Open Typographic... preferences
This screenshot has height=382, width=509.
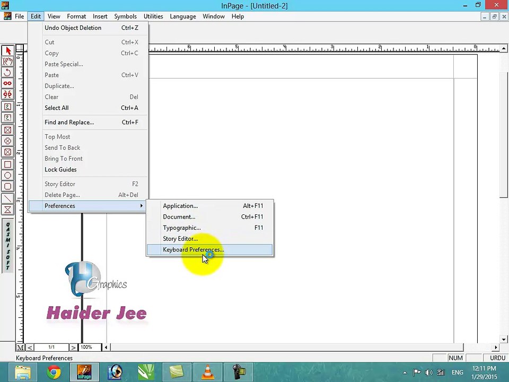point(210,228)
